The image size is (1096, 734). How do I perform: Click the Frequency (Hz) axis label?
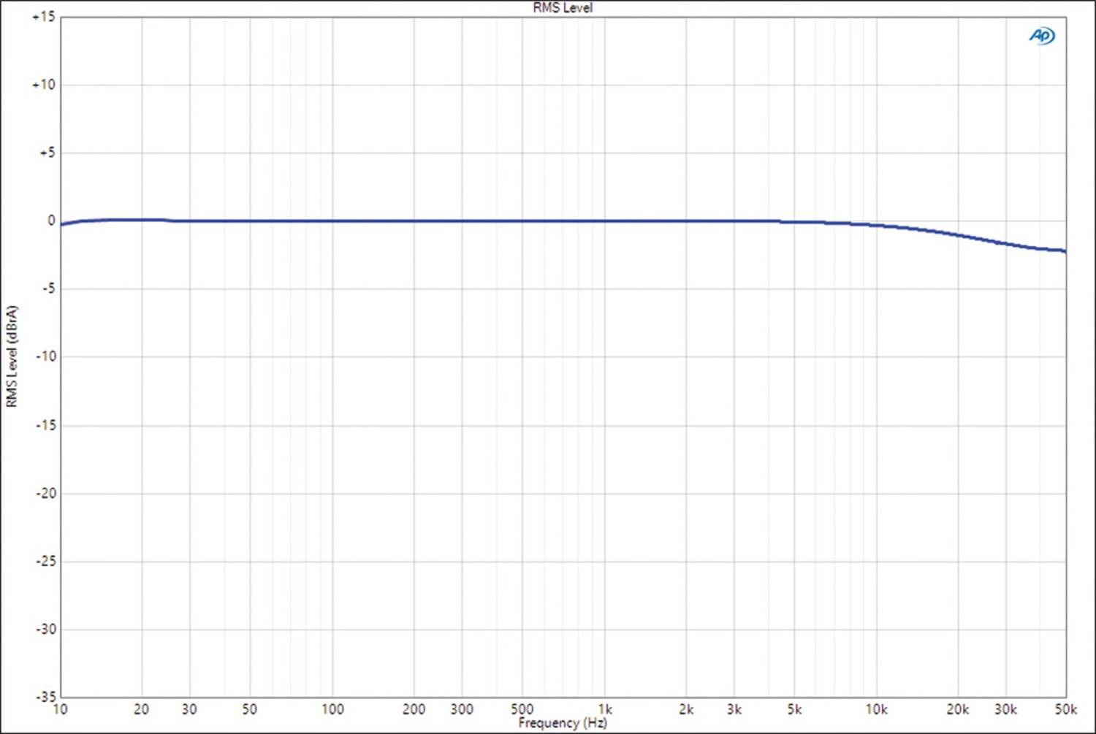click(563, 723)
